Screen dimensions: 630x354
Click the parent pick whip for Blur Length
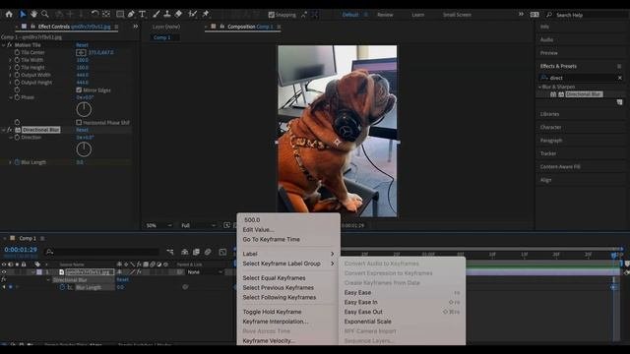pos(185,287)
